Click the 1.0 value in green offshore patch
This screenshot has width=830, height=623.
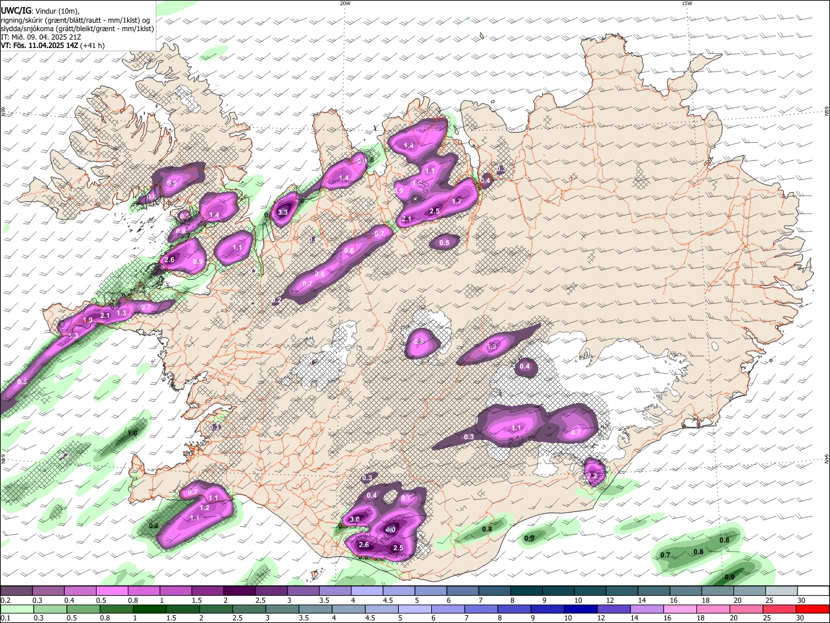(132, 433)
